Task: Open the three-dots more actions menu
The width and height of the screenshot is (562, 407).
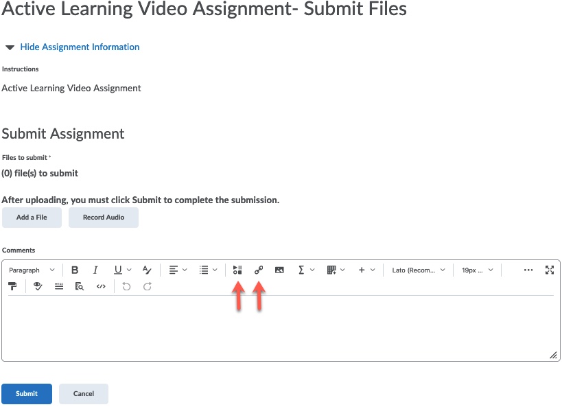Action: tap(528, 270)
